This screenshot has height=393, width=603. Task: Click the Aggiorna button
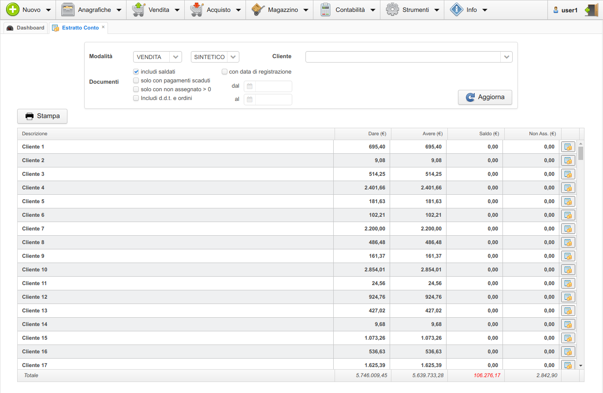coord(485,97)
